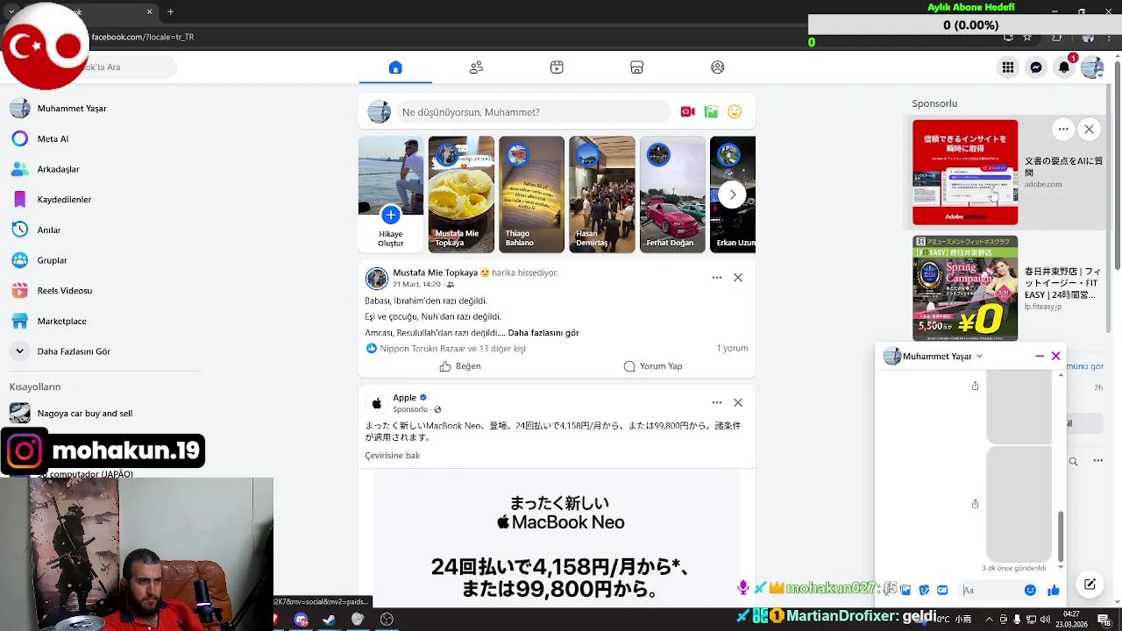Open emoji picker in chat input
Screen dimensions: 1122x631
pyautogui.click(x=1030, y=591)
